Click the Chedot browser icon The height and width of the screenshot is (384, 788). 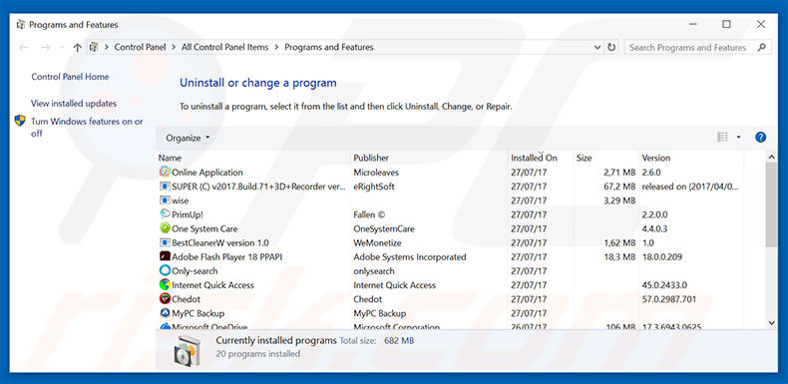[x=165, y=298]
